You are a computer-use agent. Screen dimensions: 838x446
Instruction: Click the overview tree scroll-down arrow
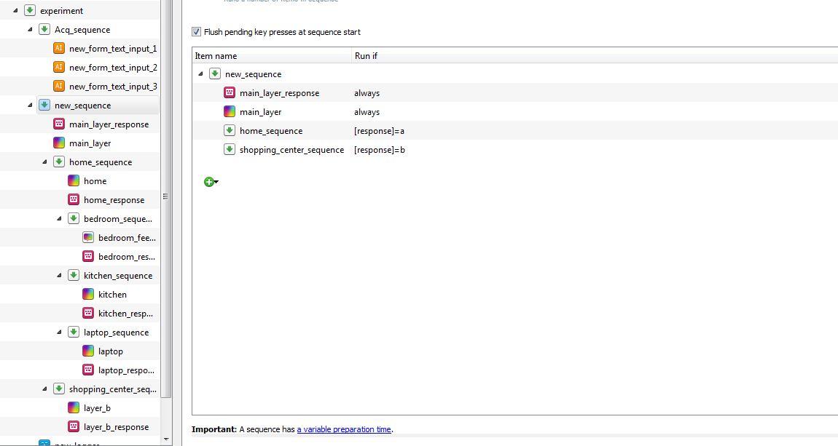point(166,439)
